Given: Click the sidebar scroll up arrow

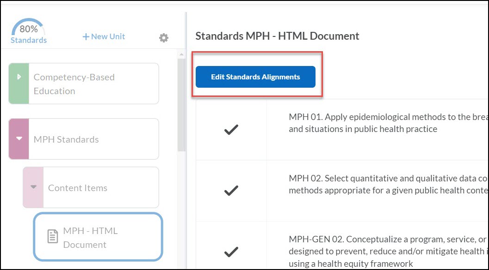Looking at the screenshot, I should [x=181, y=55].
